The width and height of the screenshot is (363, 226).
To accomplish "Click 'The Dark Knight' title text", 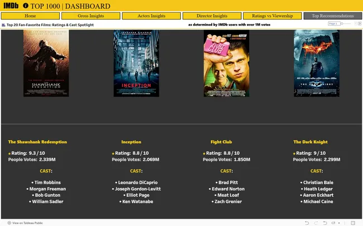I will click(311, 142).
